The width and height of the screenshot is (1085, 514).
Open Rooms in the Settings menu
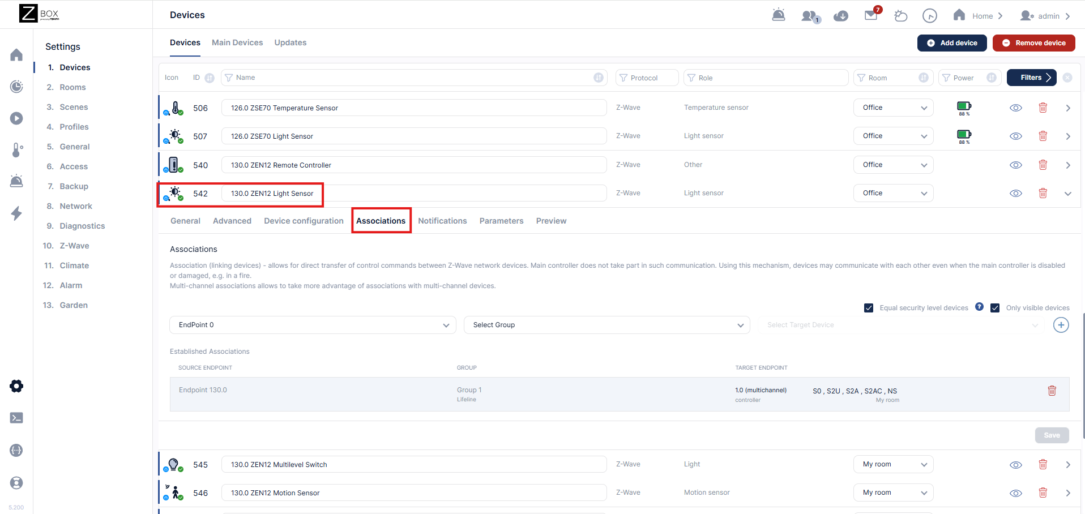(72, 87)
